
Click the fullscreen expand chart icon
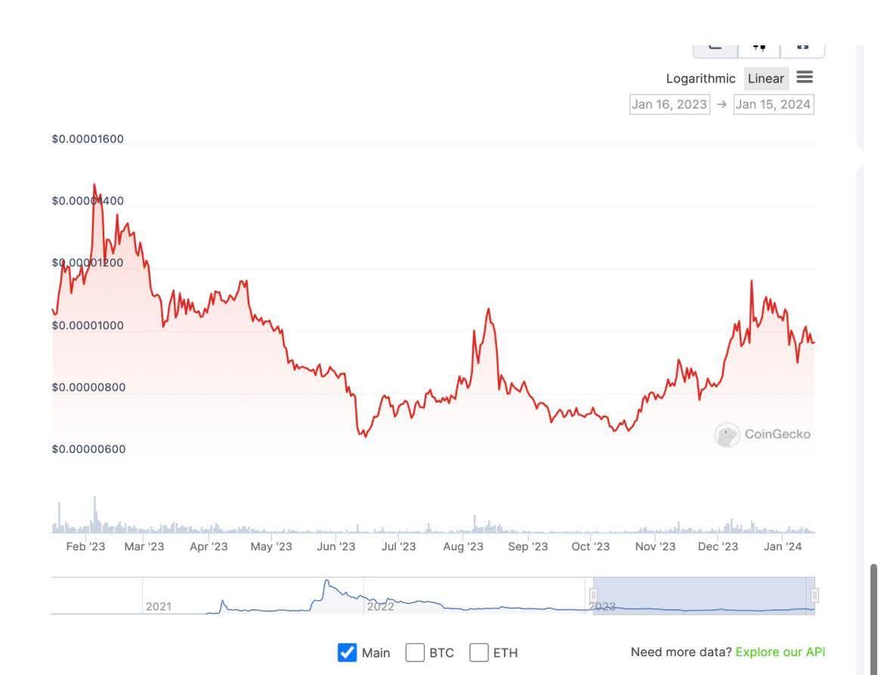pyautogui.click(x=802, y=45)
